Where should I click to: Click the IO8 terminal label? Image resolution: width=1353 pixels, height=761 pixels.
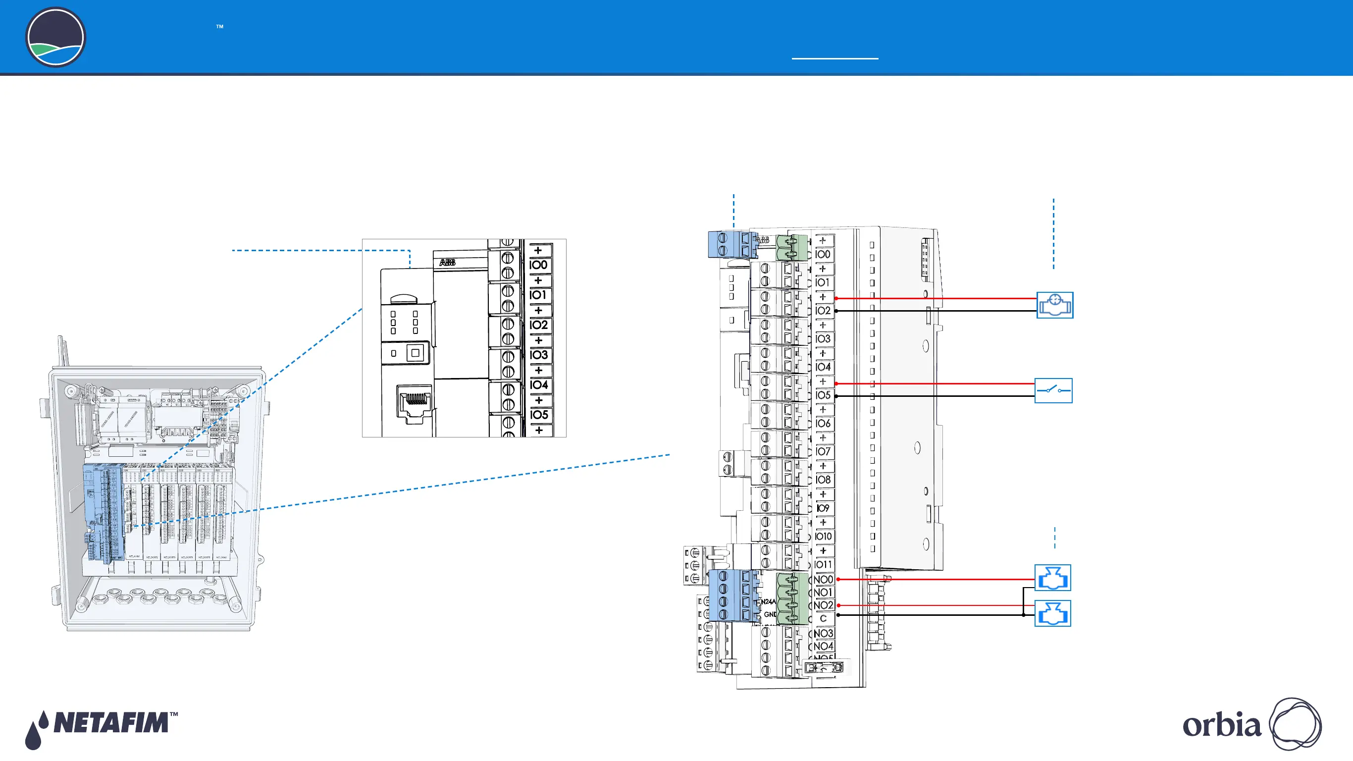pos(823,480)
